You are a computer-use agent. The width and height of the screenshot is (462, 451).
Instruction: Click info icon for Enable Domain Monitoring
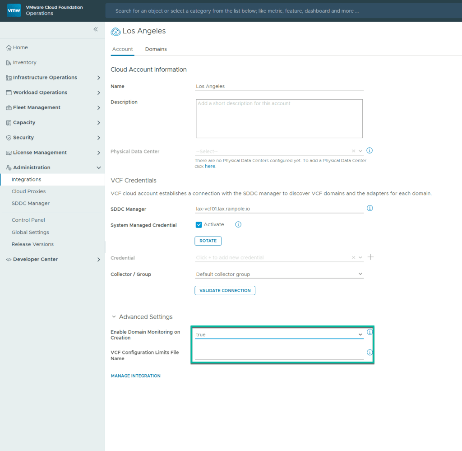coord(370,332)
